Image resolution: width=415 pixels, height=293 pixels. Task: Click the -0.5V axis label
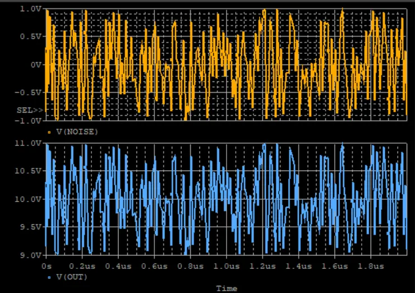pos(28,93)
